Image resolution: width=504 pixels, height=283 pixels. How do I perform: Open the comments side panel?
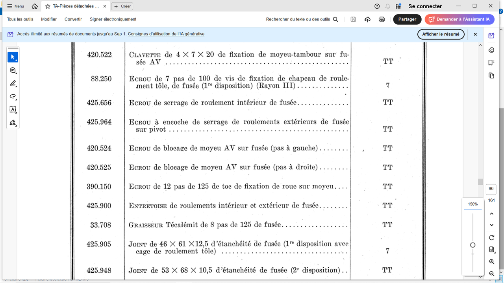click(x=491, y=50)
